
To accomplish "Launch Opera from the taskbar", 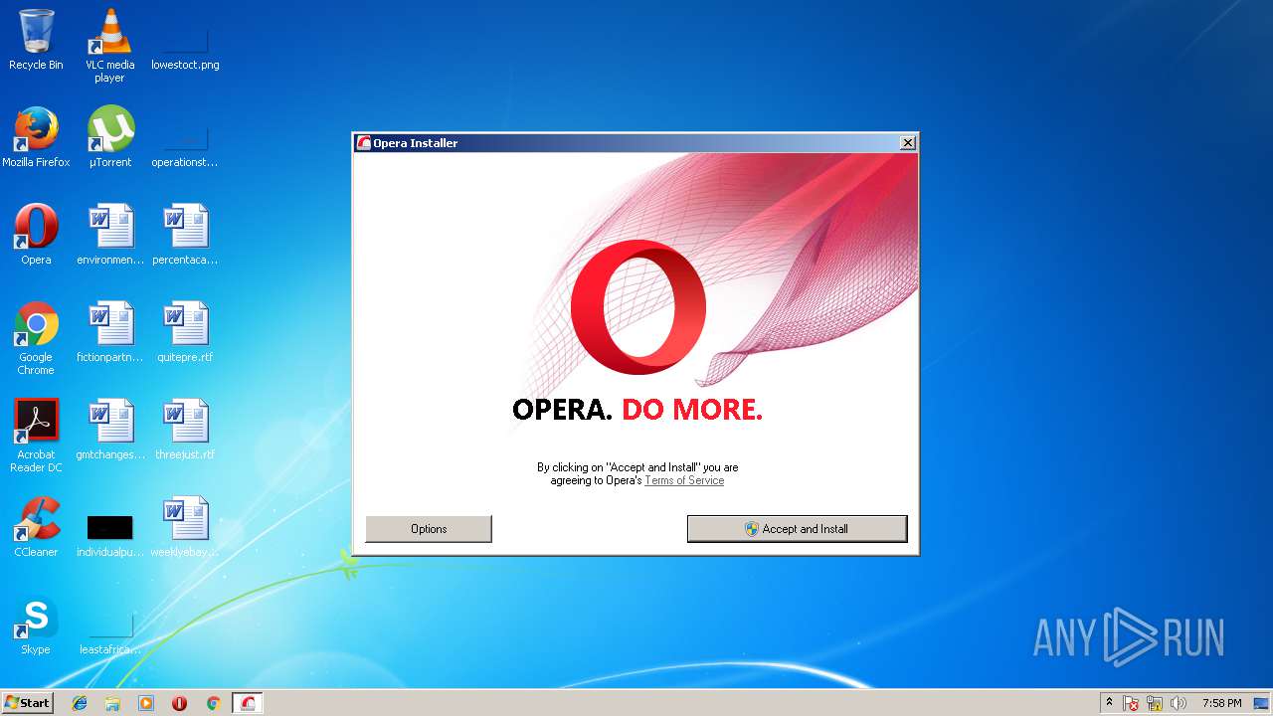I will point(179,703).
